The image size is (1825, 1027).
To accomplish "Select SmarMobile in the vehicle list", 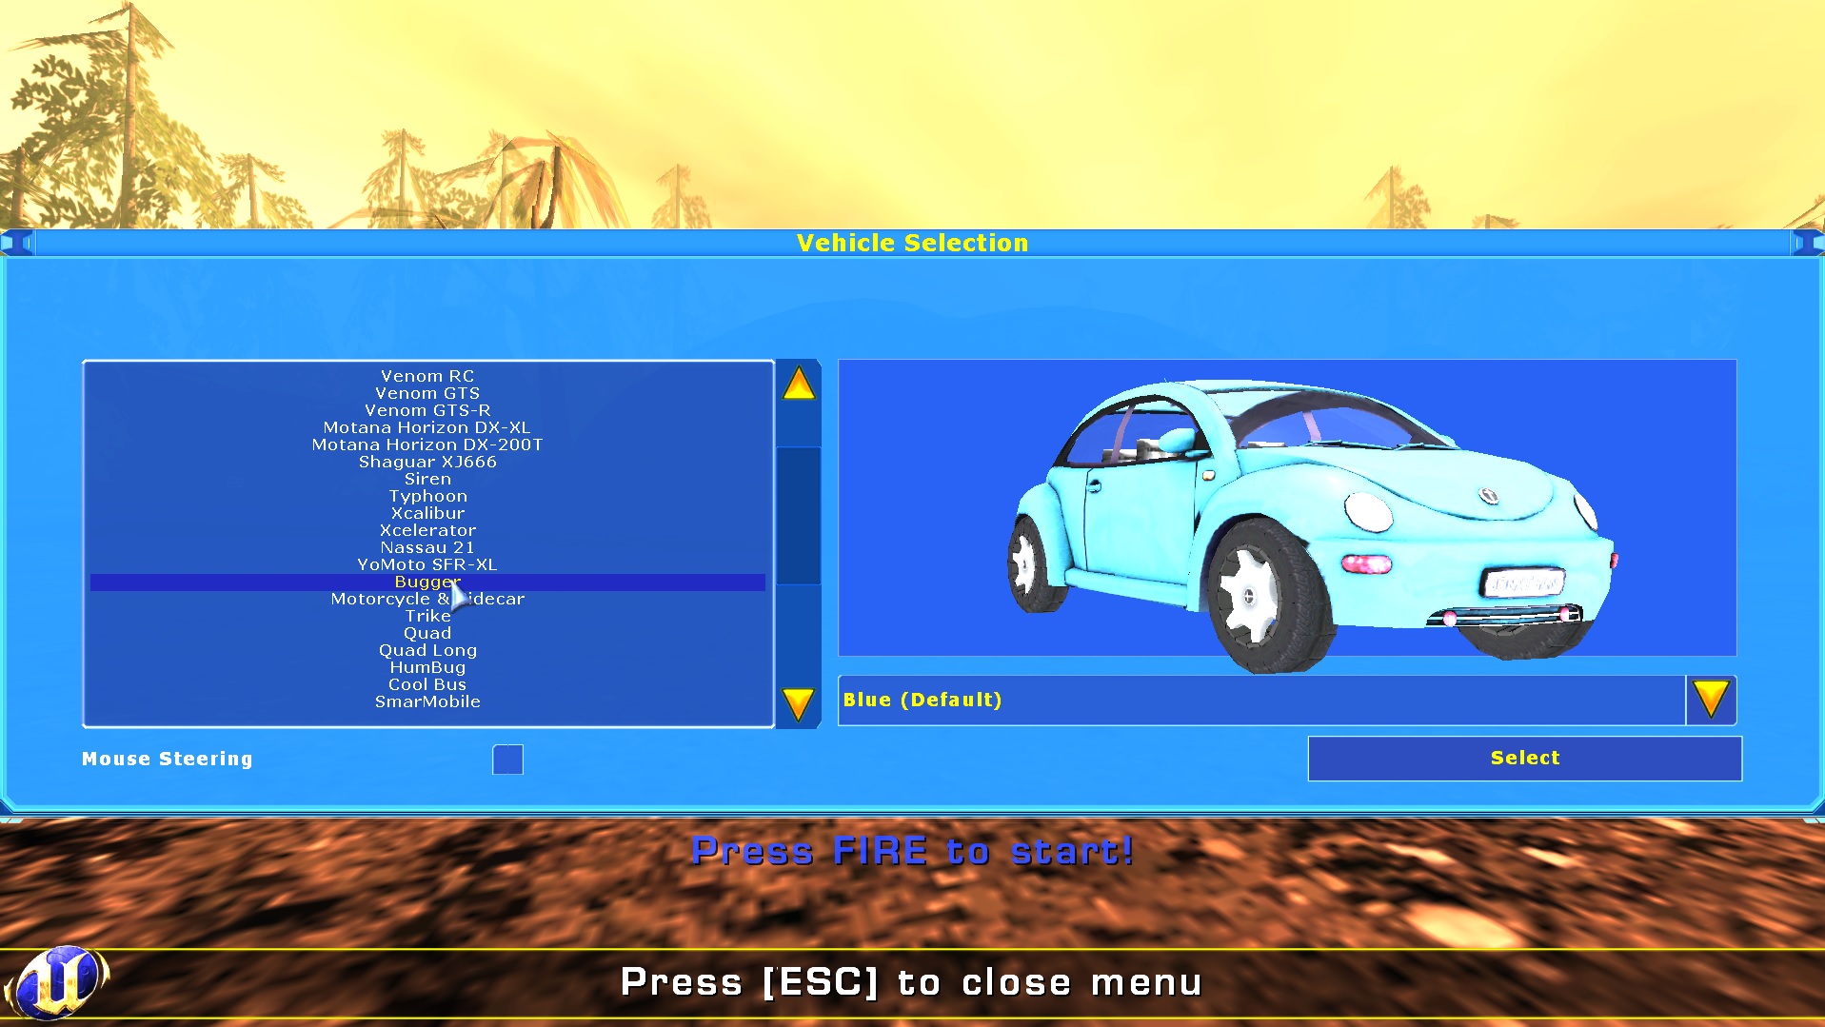I will 427,701.
